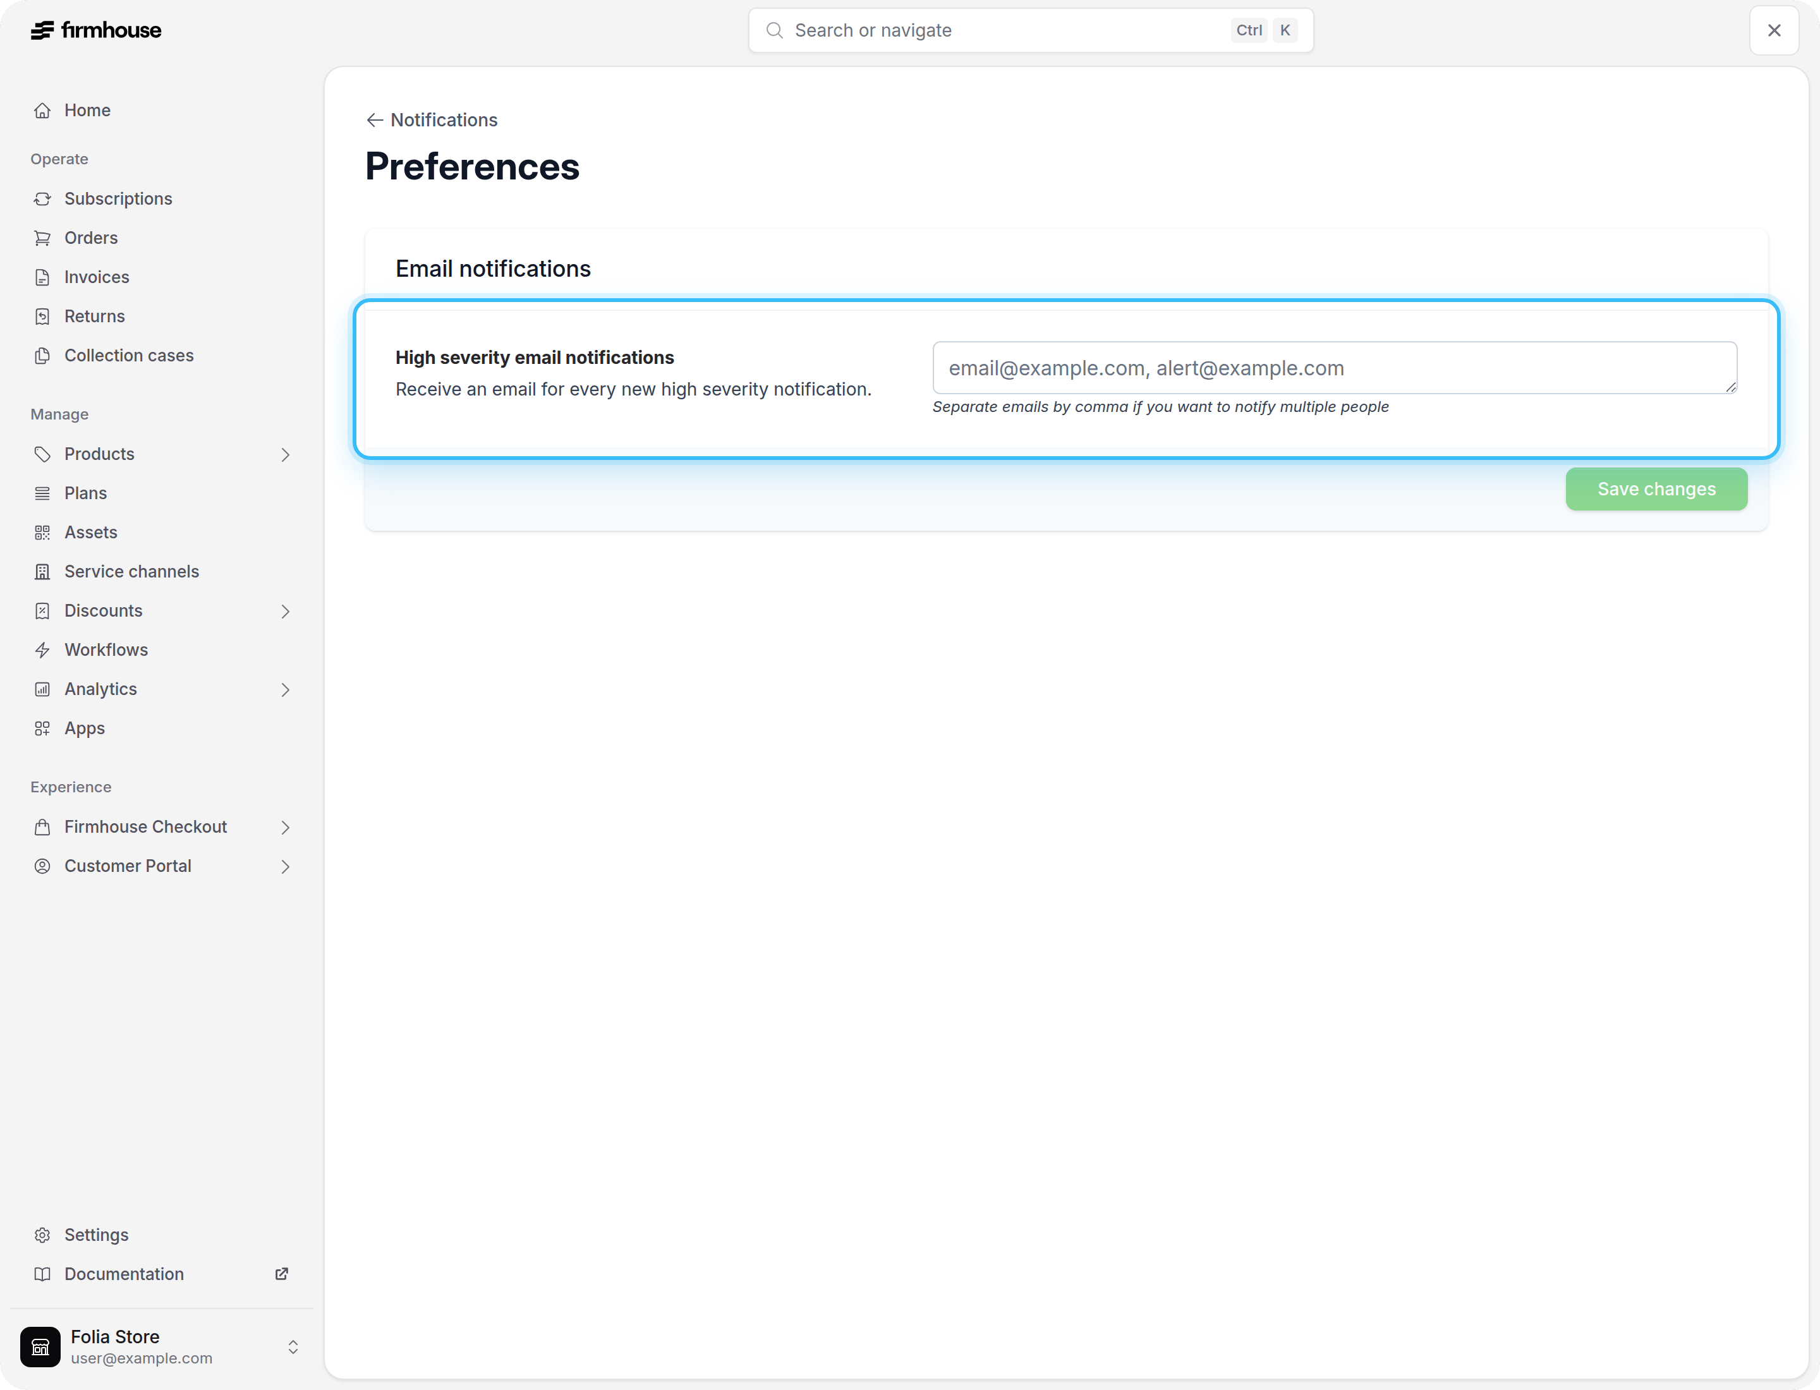
Task: Open Documentation link
Action: click(x=161, y=1274)
